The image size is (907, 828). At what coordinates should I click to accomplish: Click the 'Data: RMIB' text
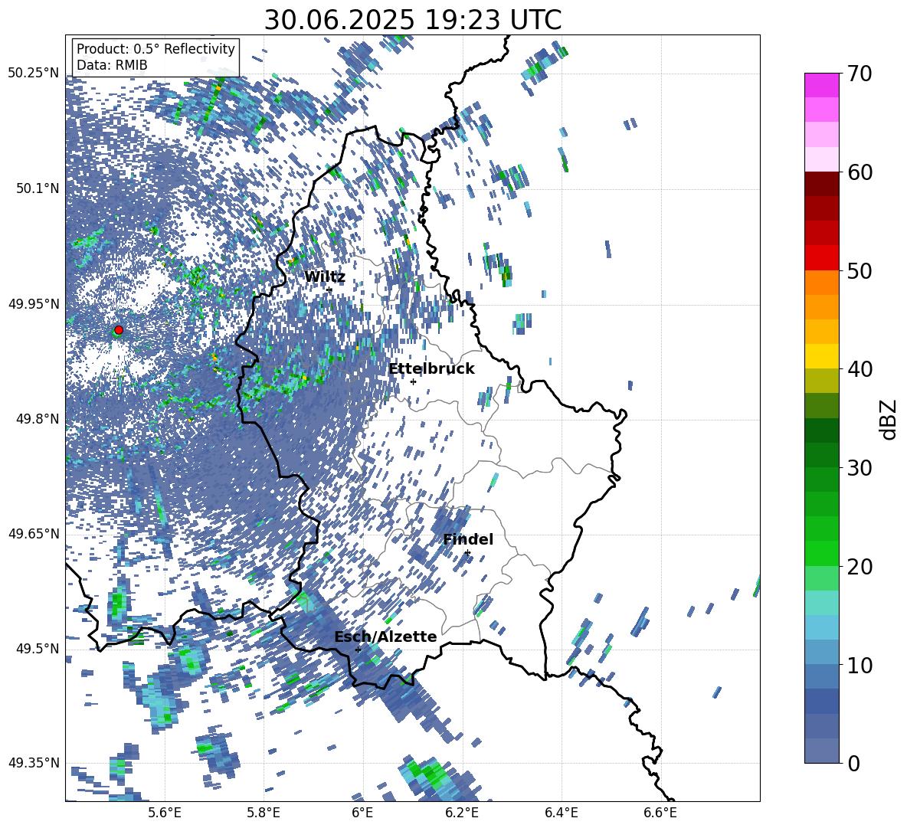pos(112,65)
